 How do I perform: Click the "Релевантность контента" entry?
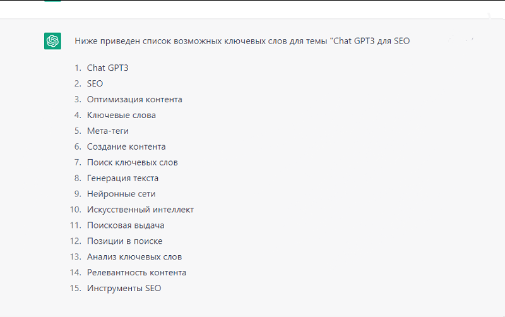click(136, 273)
